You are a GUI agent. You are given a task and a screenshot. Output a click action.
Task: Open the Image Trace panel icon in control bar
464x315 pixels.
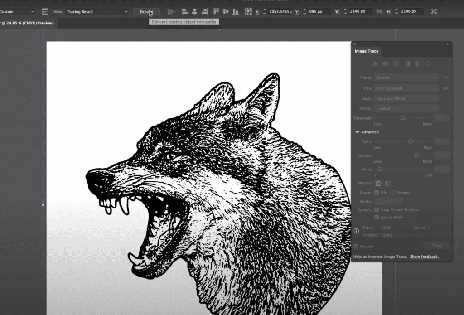(x=45, y=11)
